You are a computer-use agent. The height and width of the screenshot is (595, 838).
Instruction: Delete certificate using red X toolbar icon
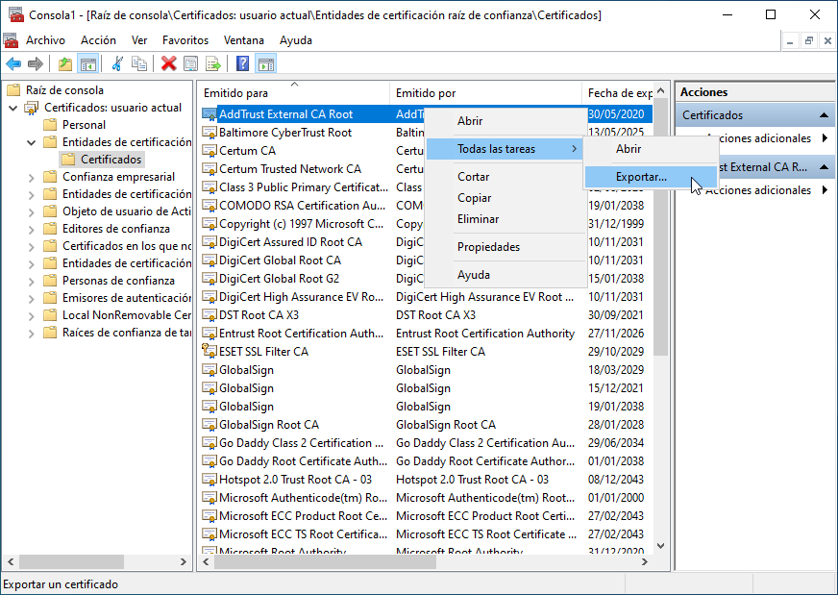click(x=169, y=64)
